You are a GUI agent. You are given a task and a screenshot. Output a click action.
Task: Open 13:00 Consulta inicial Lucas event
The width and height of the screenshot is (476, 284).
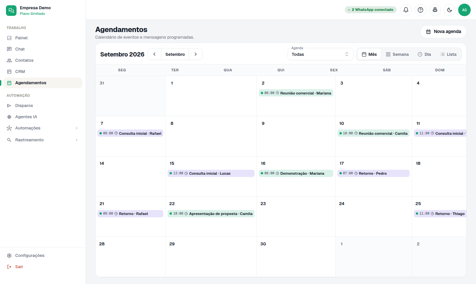[211, 173]
